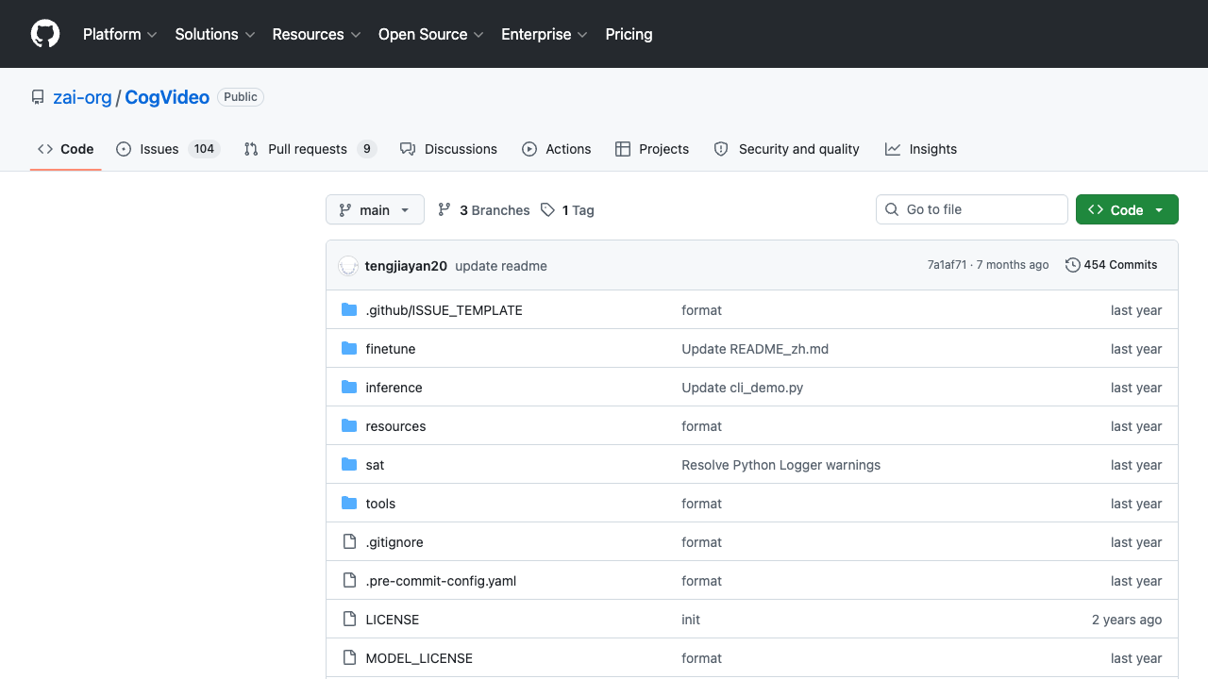The image size is (1208, 679).
Task: Open the finetune folder
Action: pyautogui.click(x=391, y=349)
